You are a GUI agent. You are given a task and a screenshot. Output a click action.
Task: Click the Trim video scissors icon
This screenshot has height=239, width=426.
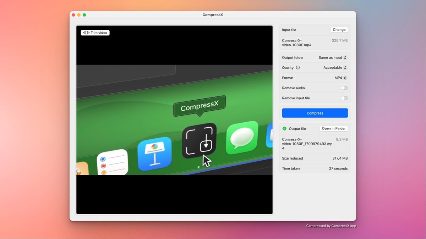click(86, 33)
